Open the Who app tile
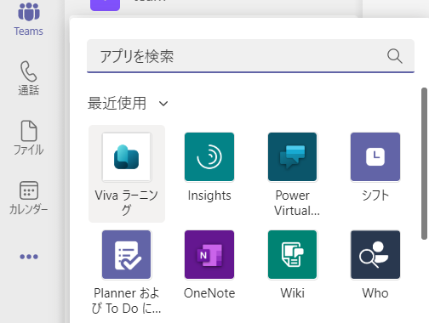The width and height of the screenshot is (429, 323). (x=375, y=265)
